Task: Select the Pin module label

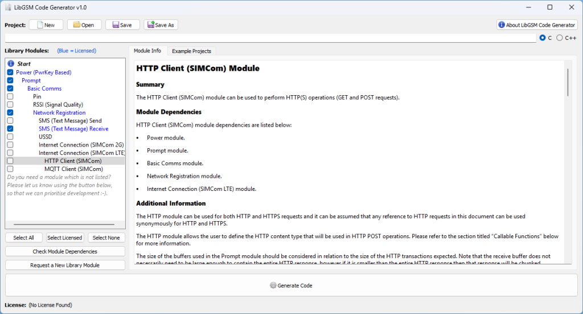Action: 37,96
